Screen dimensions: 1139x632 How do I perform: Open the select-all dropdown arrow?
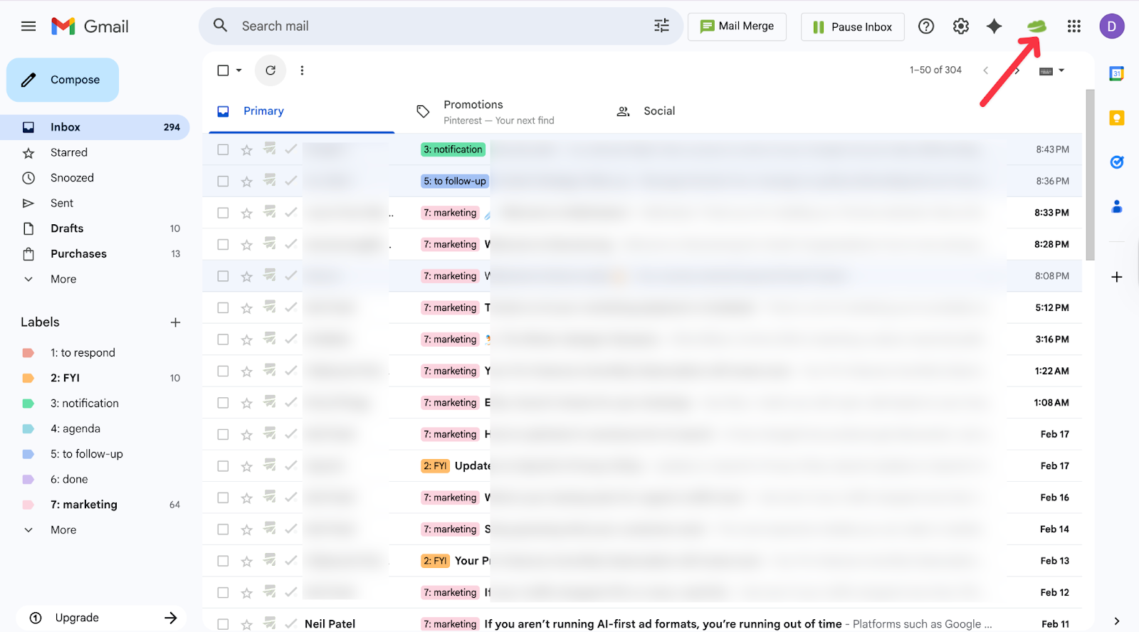(x=239, y=70)
